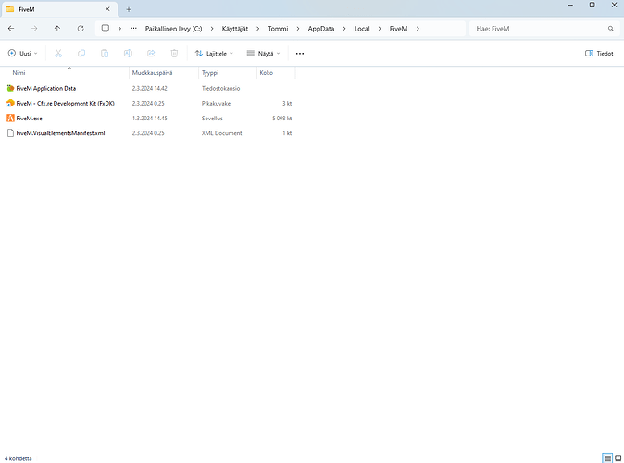Screen dimensions: 624x463
Task: Click the XML document file icon
Action: [x=10, y=133]
